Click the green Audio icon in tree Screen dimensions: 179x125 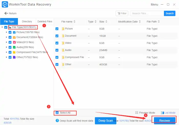click(x=14, y=47)
